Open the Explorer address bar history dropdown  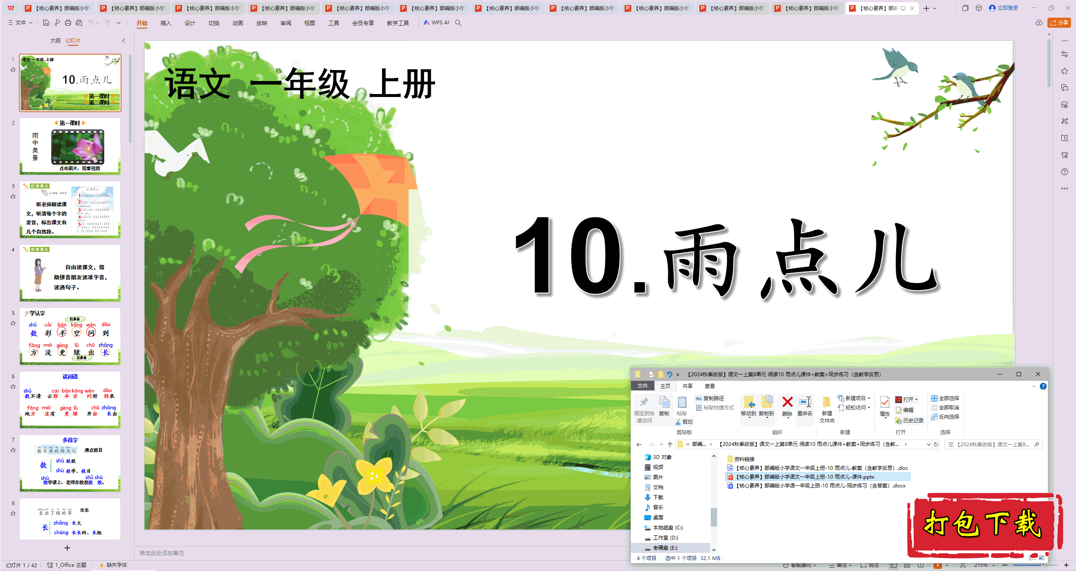pyautogui.click(x=928, y=445)
